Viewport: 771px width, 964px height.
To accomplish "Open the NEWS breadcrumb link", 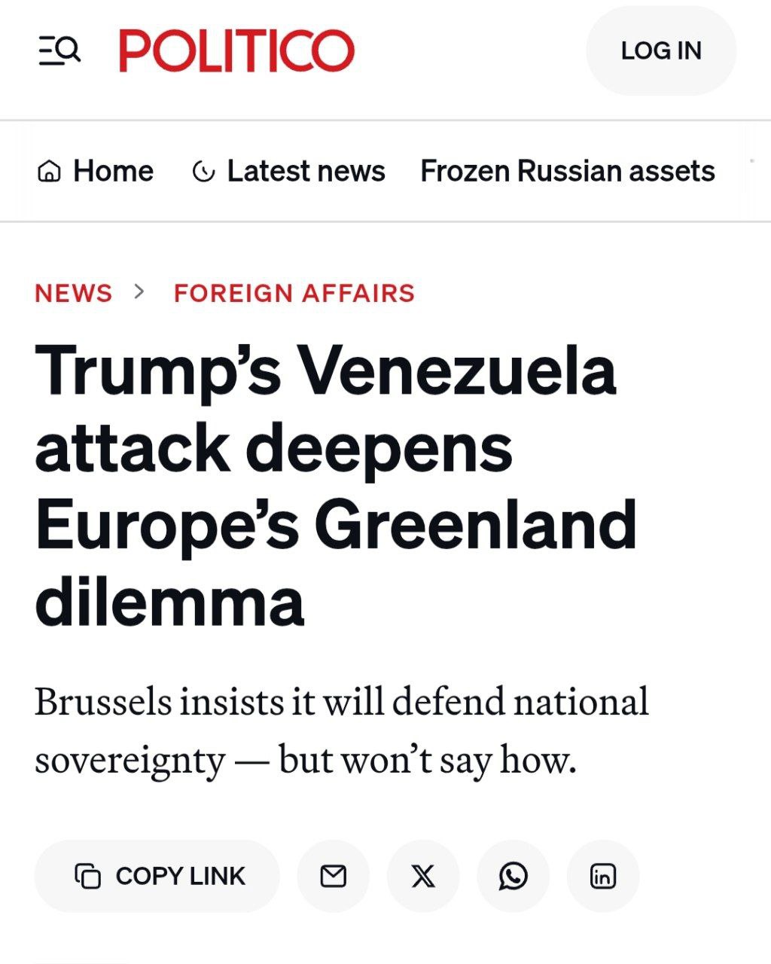I will (x=73, y=293).
